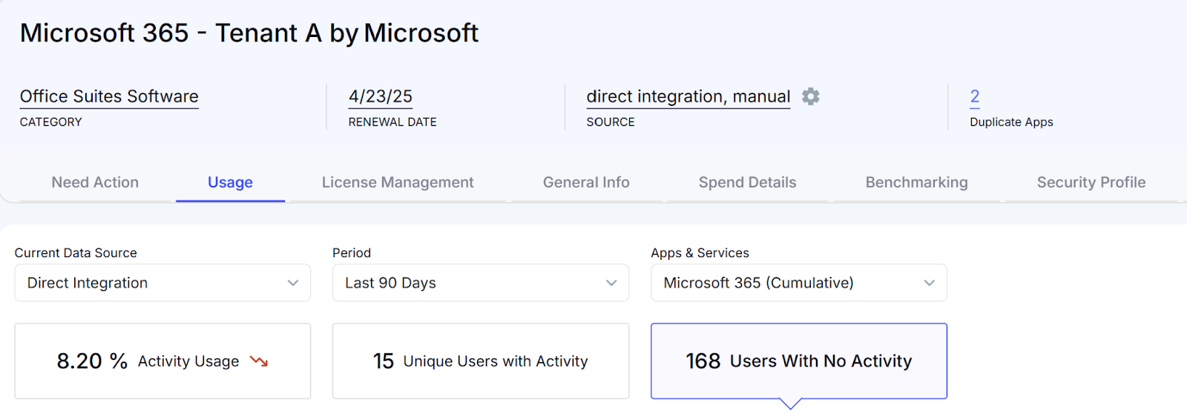The width and height of the screenshot is (1187, 414).
Task: Click the RENEWAL DATE label
Action: click(x=392, y=122)
